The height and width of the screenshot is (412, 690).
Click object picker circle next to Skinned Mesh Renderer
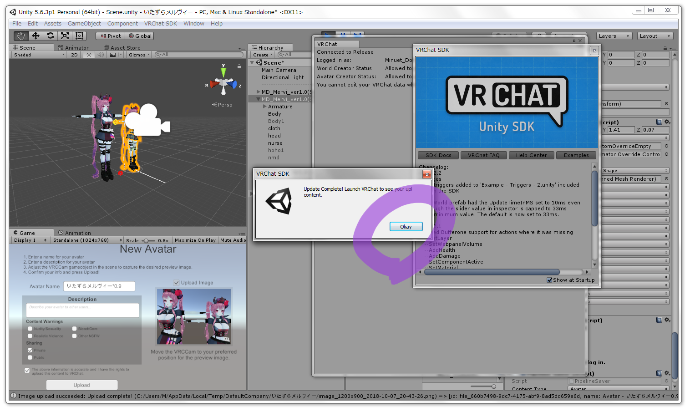tap(666, 179)
